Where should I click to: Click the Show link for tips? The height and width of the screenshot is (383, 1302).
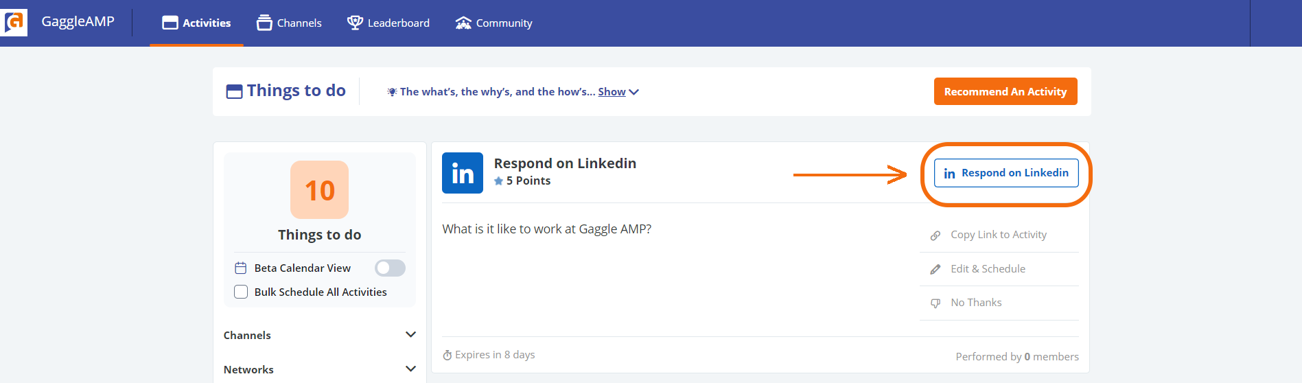click(612, 91)
